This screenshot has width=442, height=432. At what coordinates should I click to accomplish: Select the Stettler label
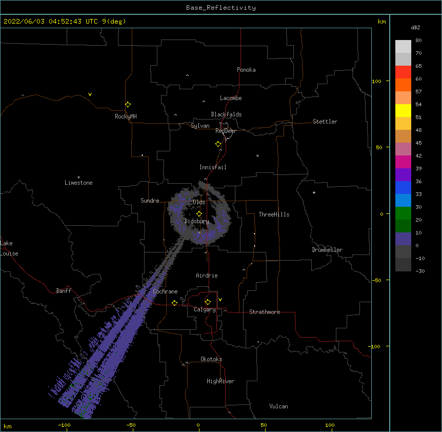(x=325, y=122)
